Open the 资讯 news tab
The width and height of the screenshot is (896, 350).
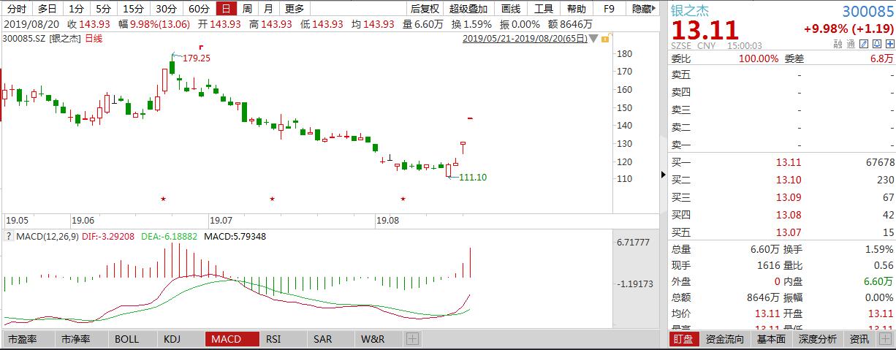pyautogui.click(x=859, y=339)
